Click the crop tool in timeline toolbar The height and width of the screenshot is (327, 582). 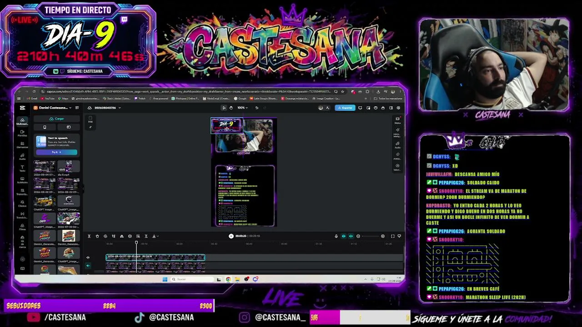pos(114,236)
